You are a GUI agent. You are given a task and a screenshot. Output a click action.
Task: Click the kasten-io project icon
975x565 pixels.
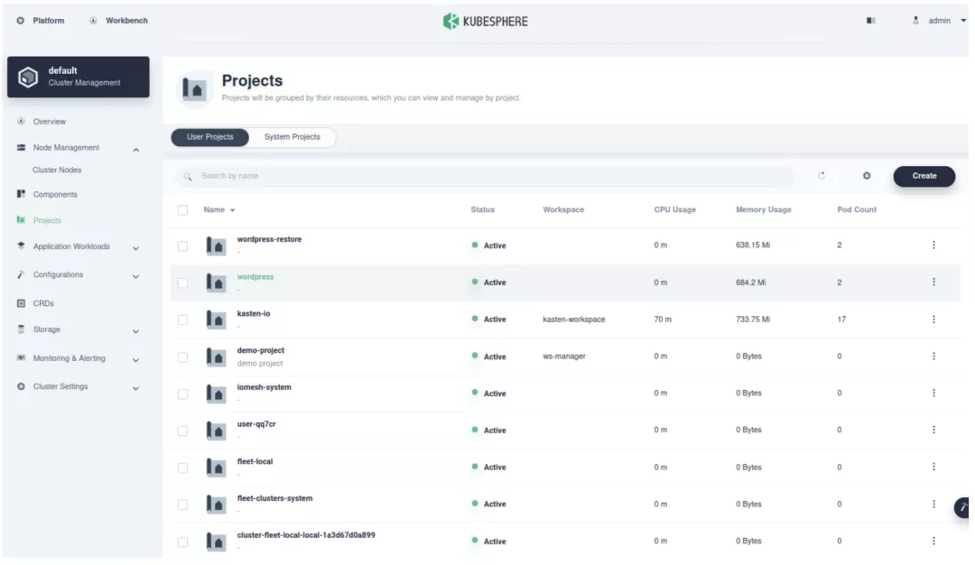(217, 320)
